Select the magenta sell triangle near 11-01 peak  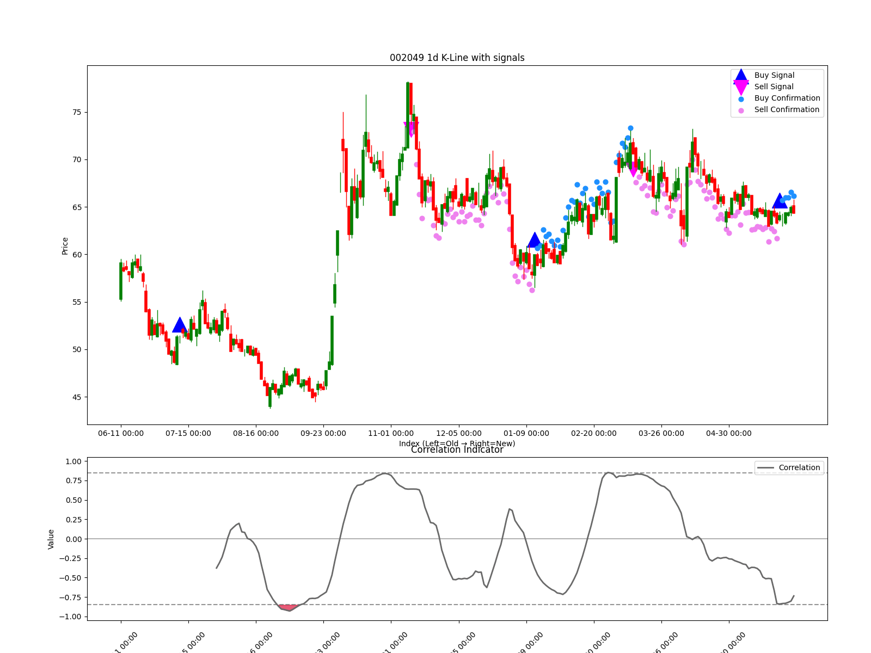tap(411, 129)
